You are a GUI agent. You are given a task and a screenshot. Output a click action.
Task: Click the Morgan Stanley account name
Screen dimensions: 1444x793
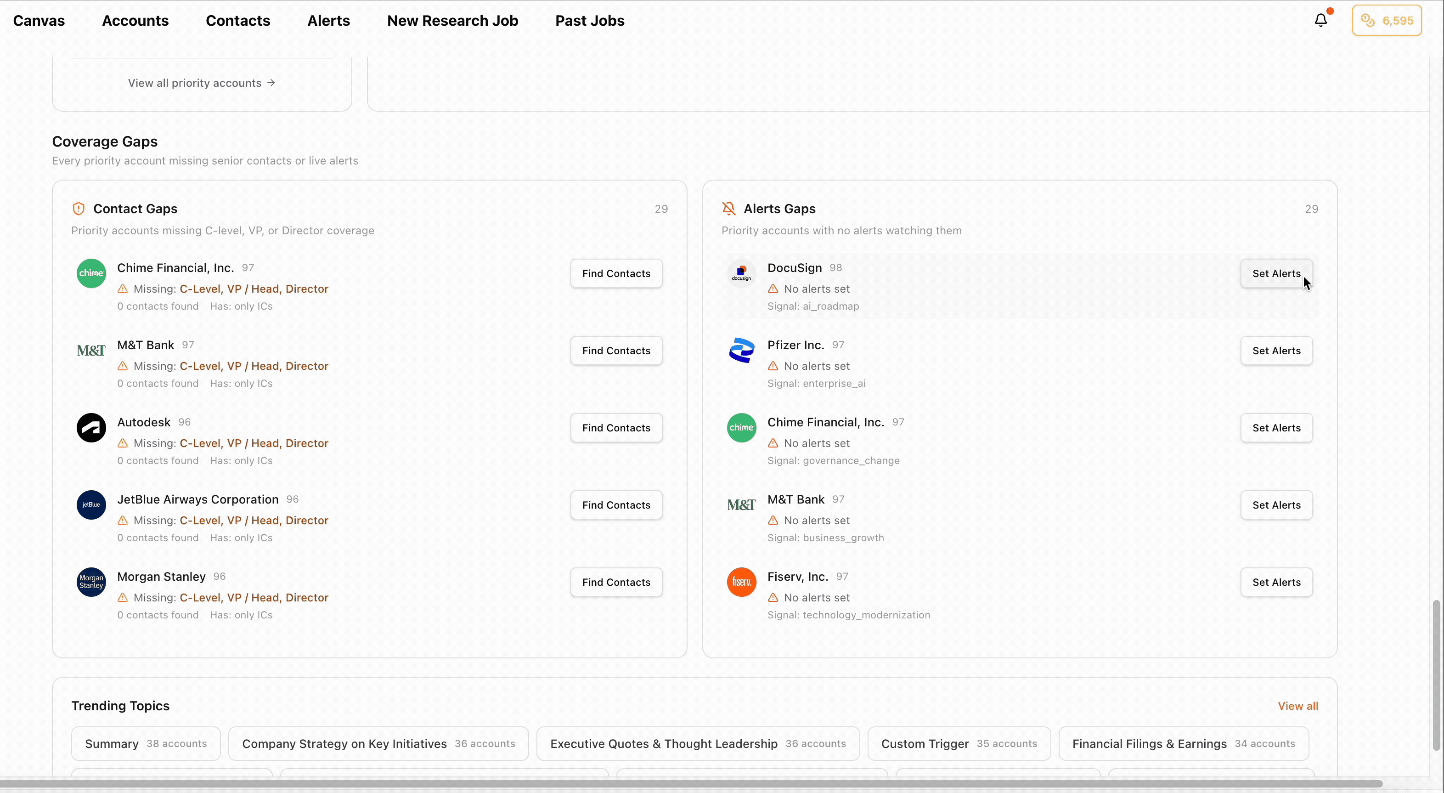162,577
